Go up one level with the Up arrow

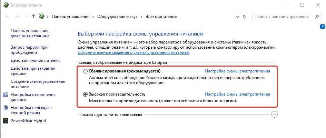(x=33, y=17)
